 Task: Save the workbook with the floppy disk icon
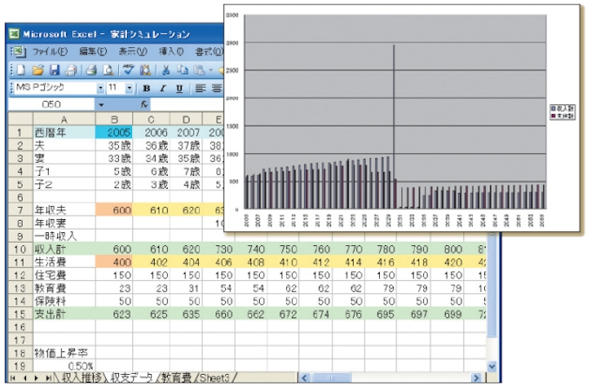point(54,70)
